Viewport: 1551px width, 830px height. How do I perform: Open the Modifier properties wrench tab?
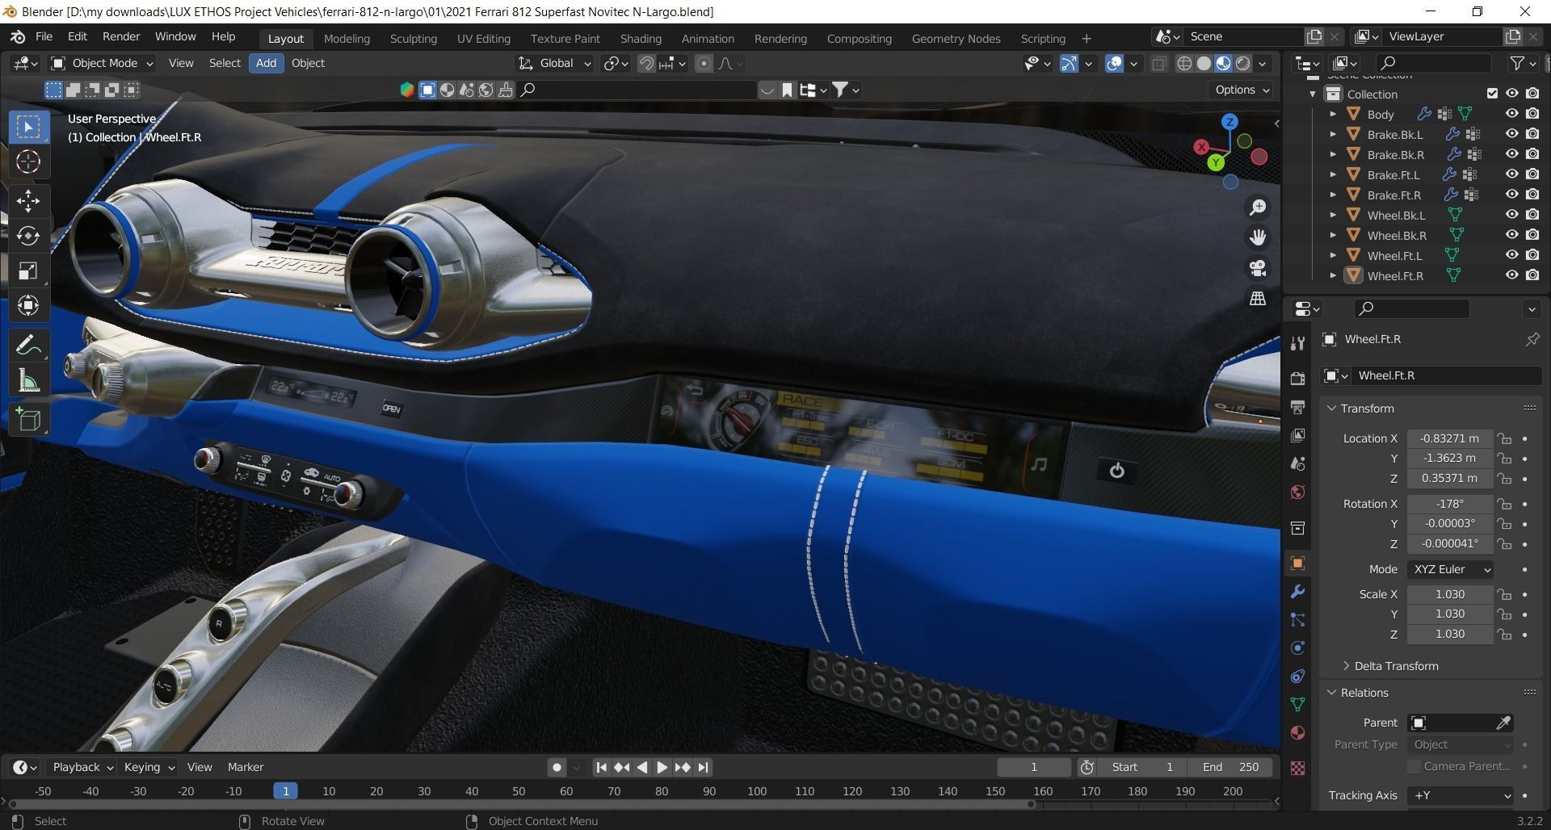pos(1297,592)
